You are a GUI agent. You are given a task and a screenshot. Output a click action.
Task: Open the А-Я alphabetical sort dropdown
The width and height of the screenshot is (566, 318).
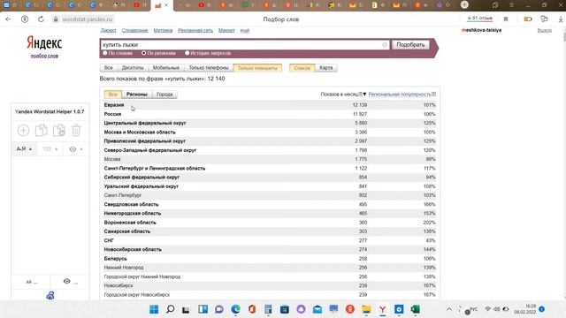coord(24,149)
